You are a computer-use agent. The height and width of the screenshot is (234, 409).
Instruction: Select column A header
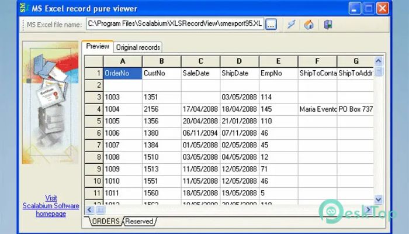123,61
